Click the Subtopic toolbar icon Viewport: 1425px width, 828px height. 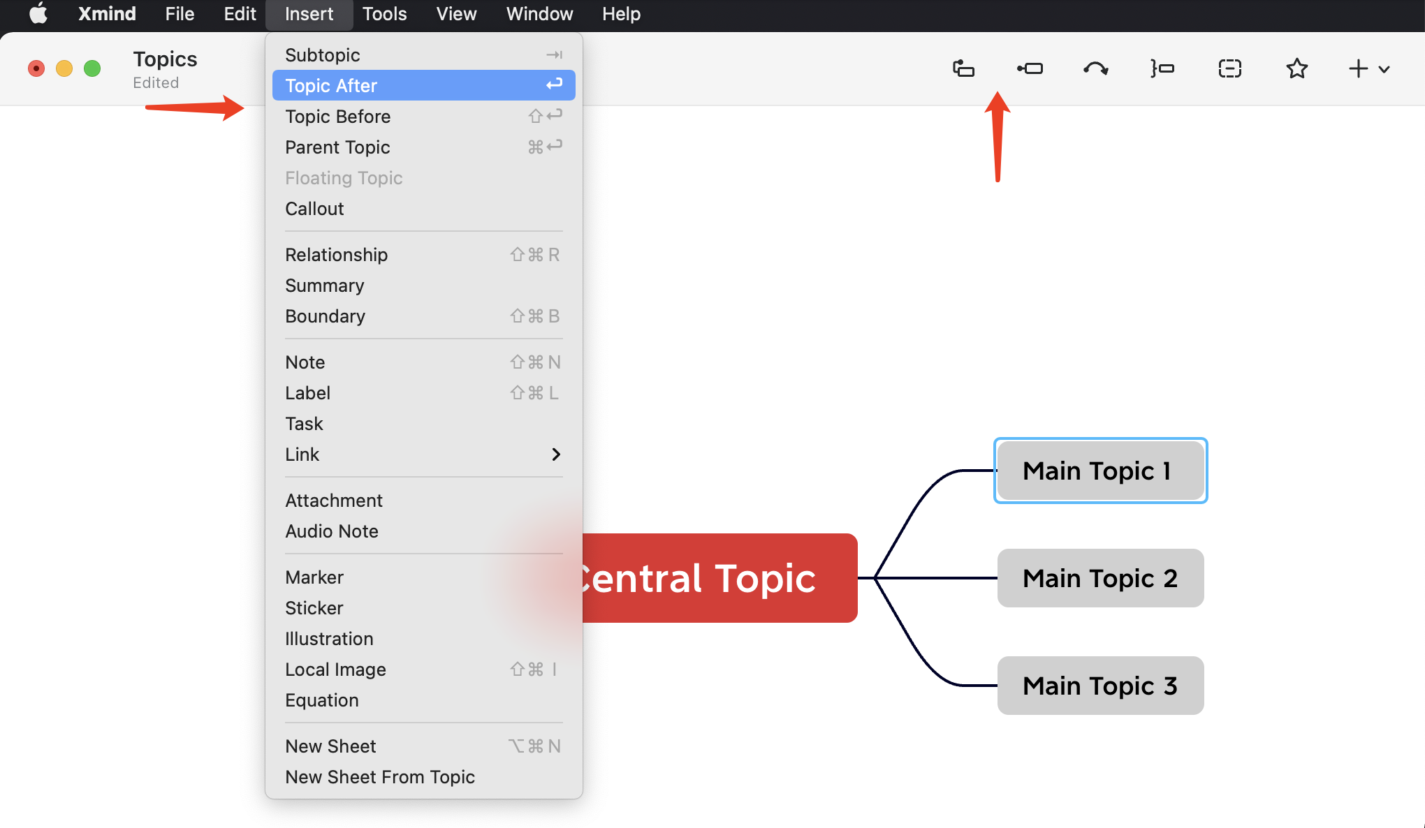click(x=1030, y=68)
